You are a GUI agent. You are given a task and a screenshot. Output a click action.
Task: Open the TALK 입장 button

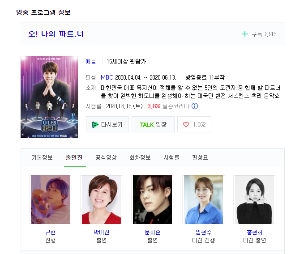tap(153, 124)
